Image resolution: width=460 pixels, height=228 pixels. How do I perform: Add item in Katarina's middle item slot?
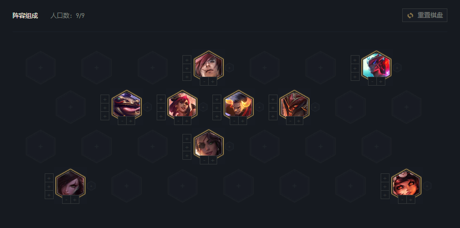pos(49,186)
